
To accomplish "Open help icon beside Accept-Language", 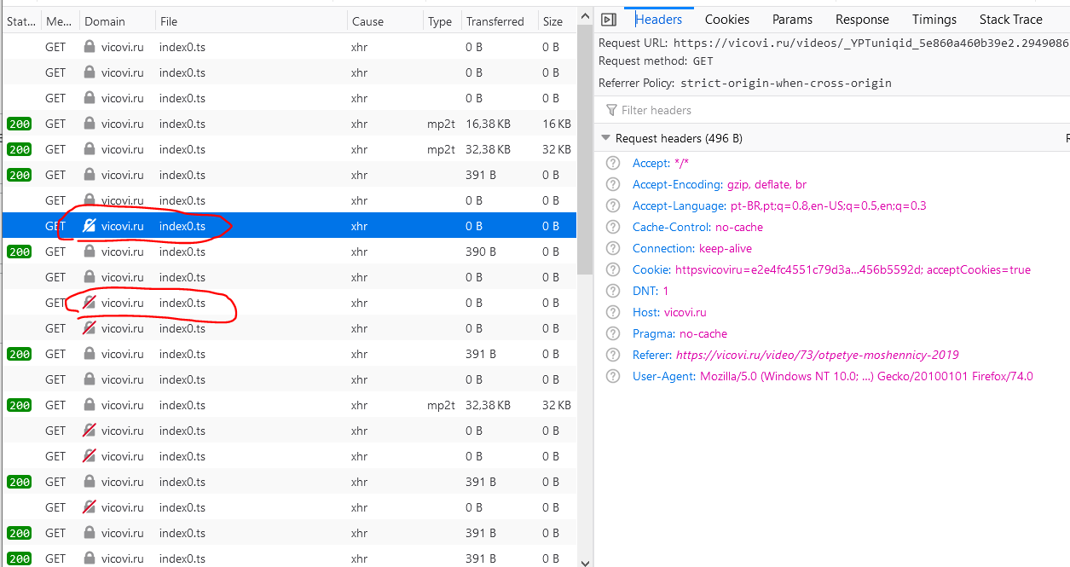I will point(612,205).
